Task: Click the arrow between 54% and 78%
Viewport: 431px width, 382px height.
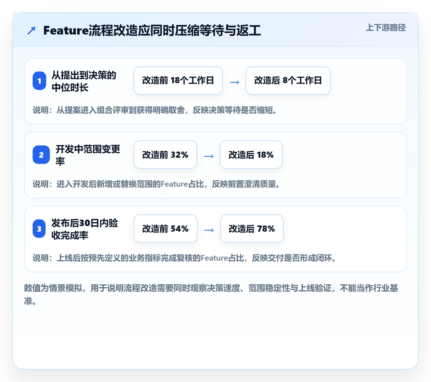Action: [x=209, y=230]
